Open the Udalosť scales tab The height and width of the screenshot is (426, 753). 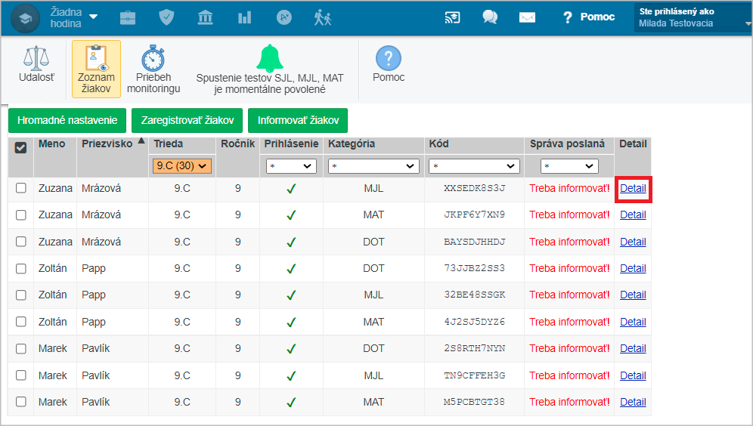point(36,65)
